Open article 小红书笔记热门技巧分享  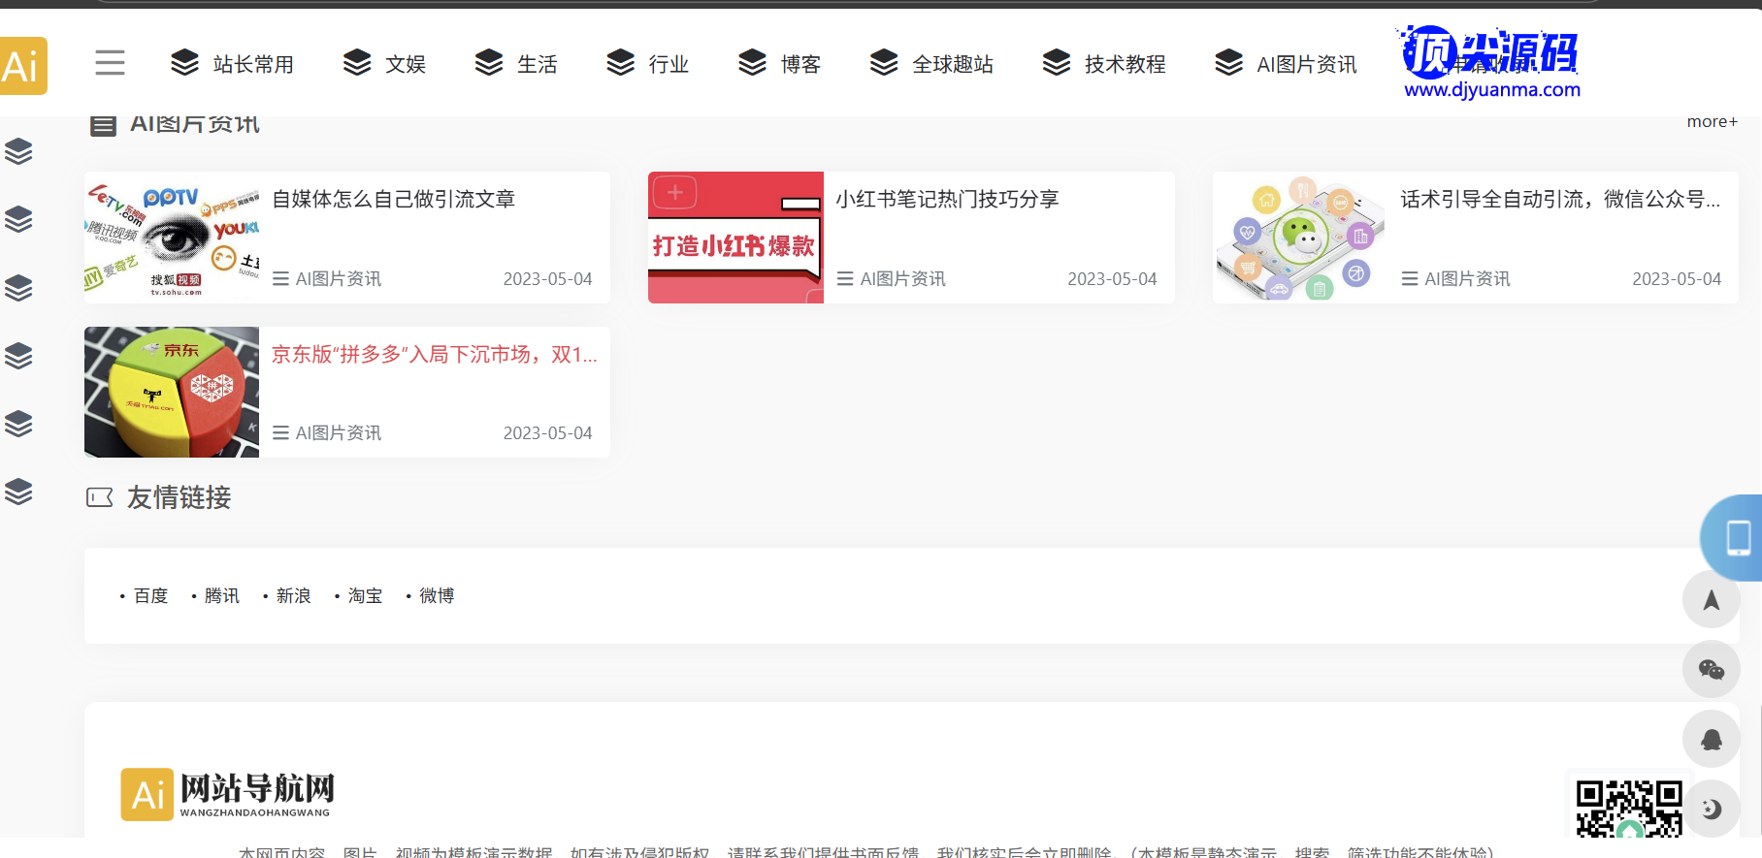click(x=947, y=200)
